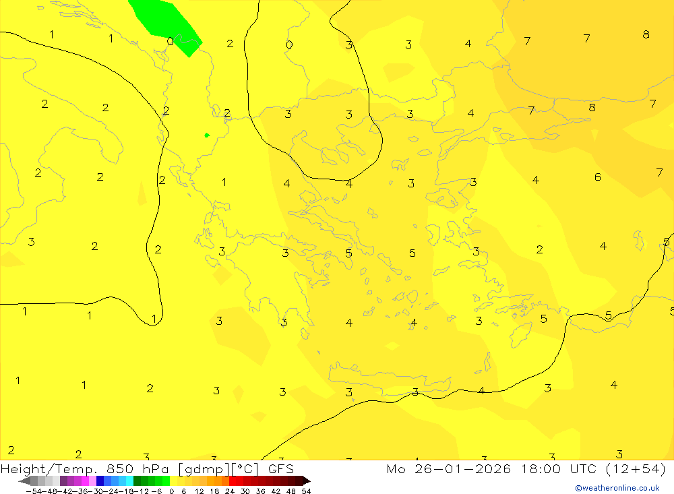Click the date '26-01-2026'
Screen dimensions: 674x494
[462, 468]
